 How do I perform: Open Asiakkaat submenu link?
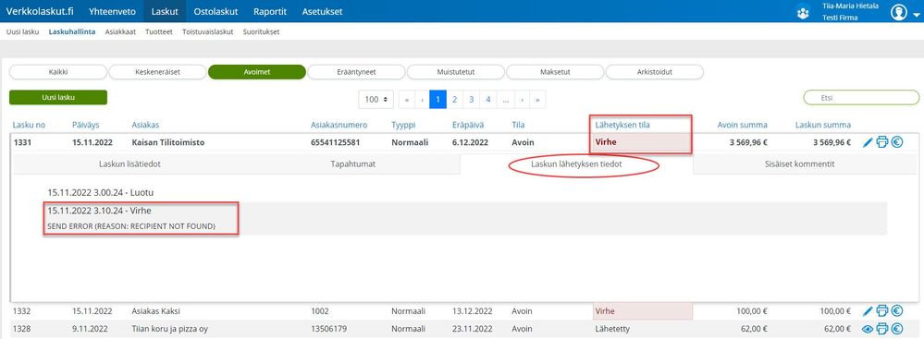[120, 31]
